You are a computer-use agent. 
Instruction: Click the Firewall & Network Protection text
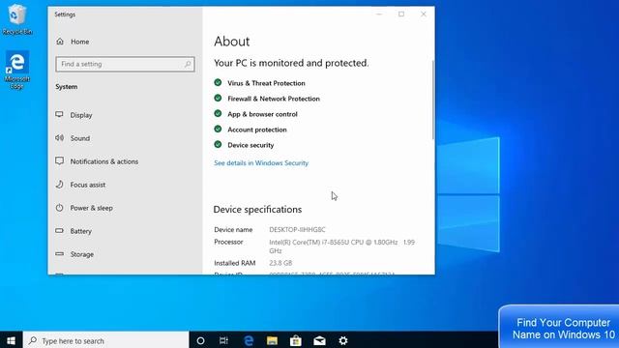[274, 99]
